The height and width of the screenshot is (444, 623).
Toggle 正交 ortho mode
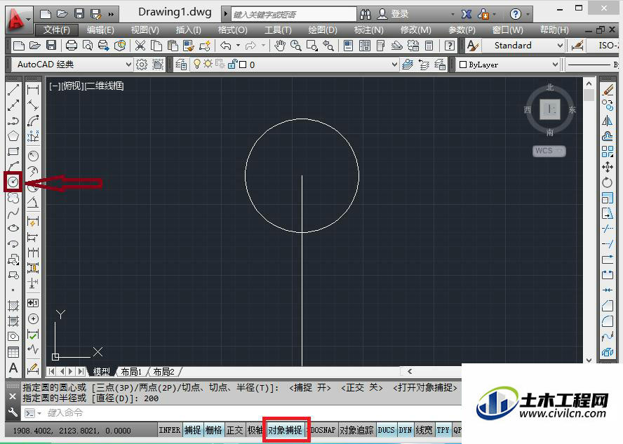tap(235, 430)
